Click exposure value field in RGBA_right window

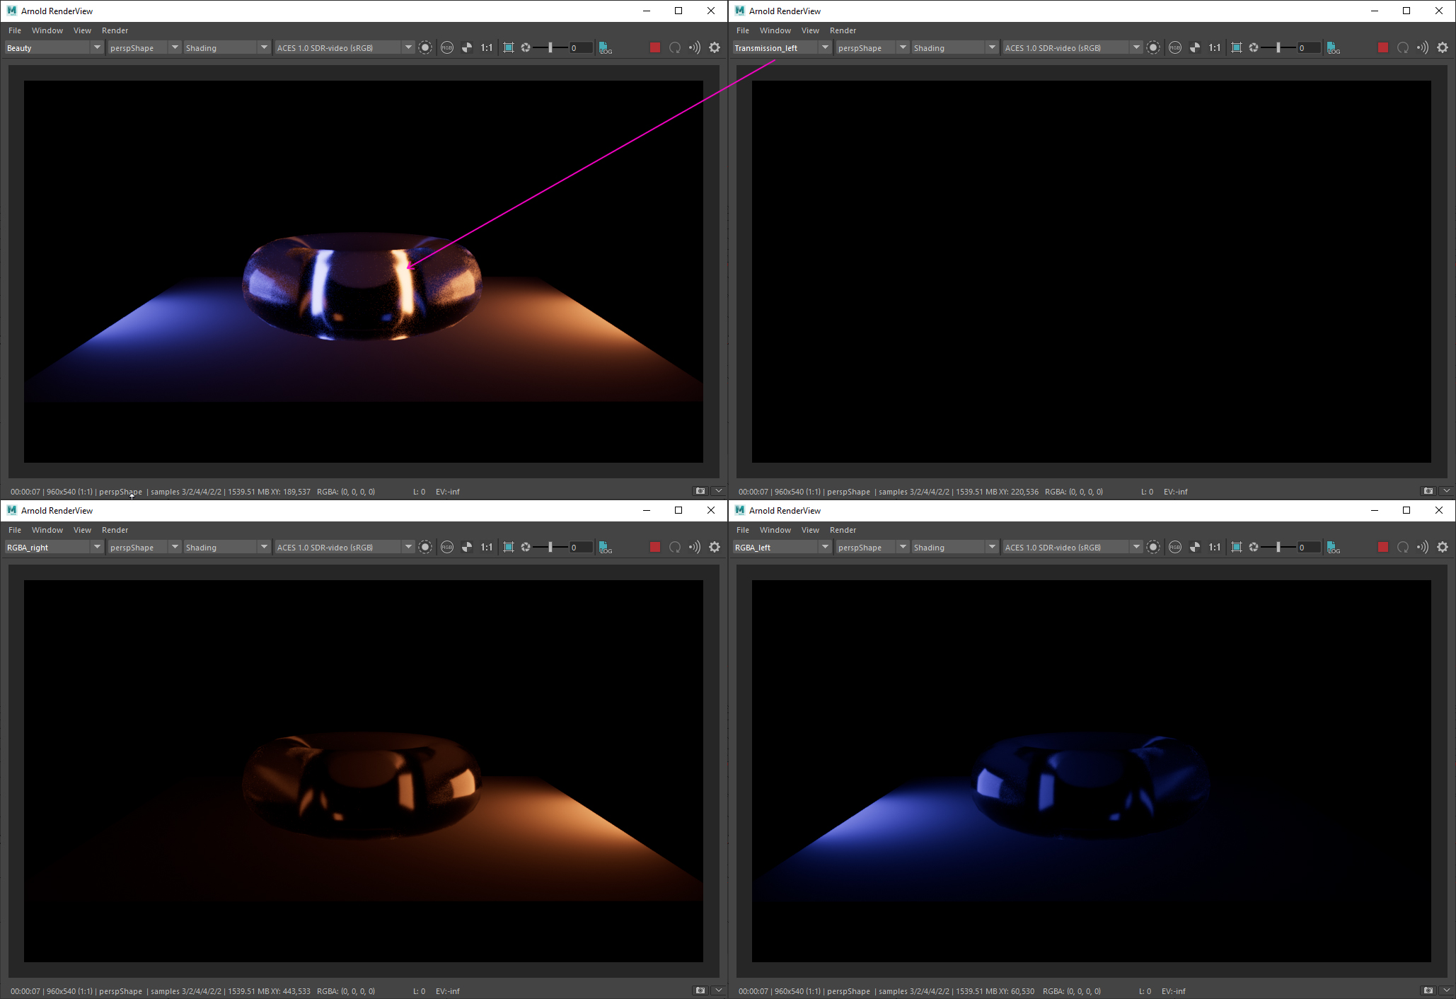pos(581,548)
